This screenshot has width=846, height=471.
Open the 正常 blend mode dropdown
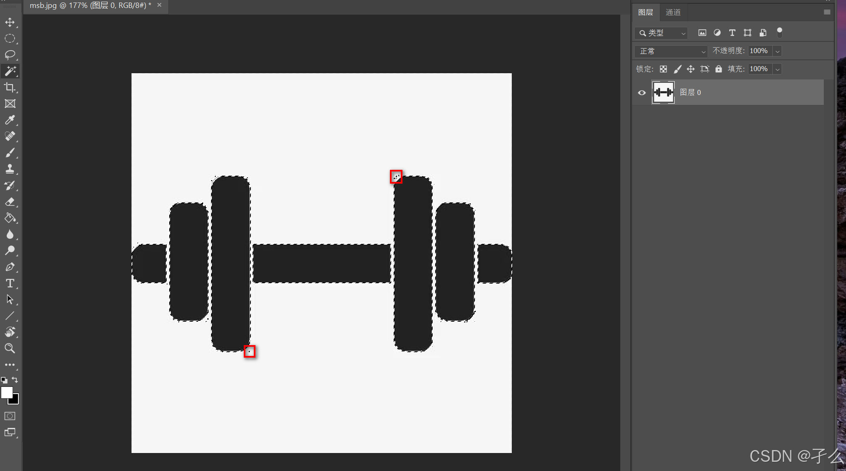click(x=671, y=51)
